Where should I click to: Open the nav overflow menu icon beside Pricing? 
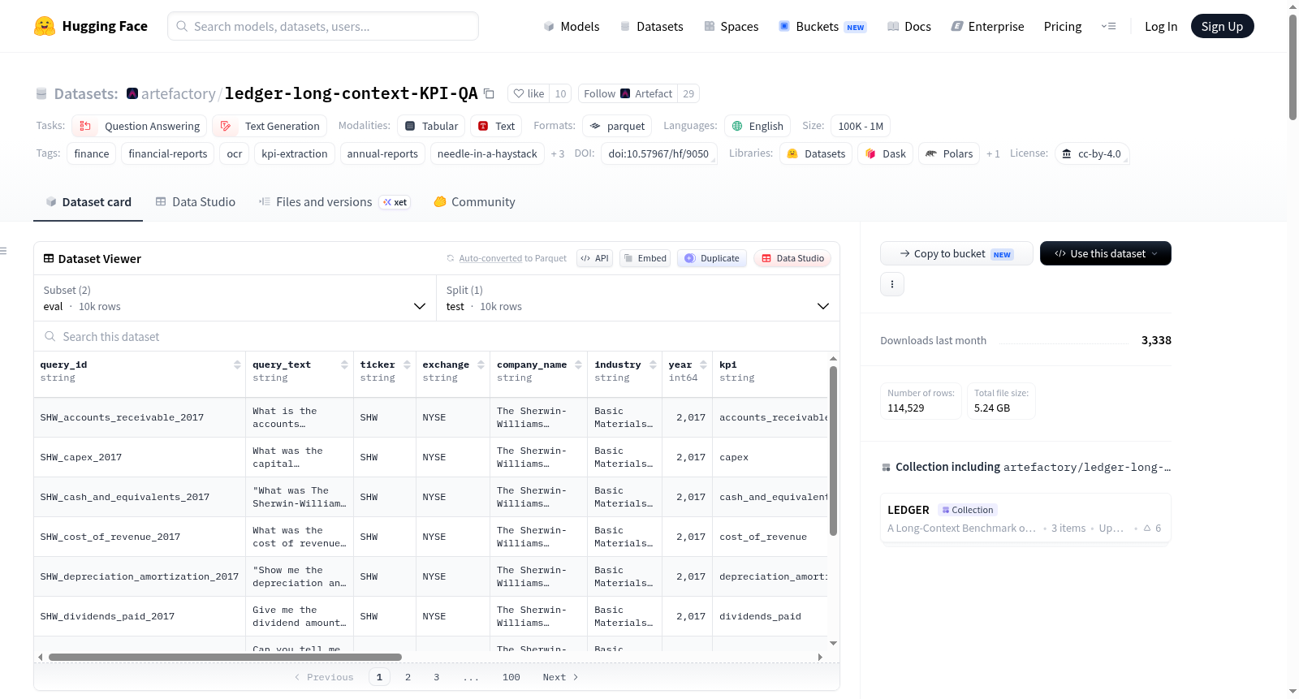pyautogui.click(x=1108, y=26)
